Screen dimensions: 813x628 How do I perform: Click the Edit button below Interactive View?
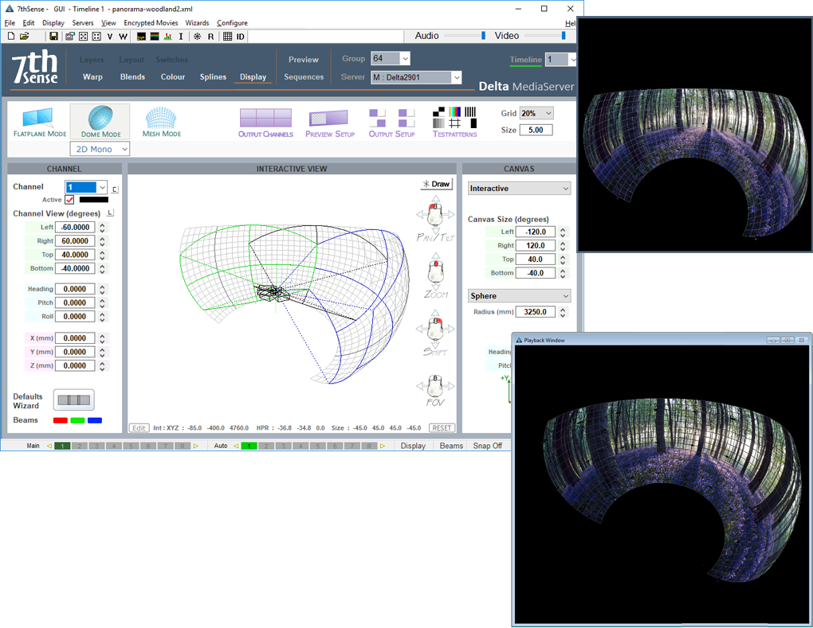click(x=139, y=428)
